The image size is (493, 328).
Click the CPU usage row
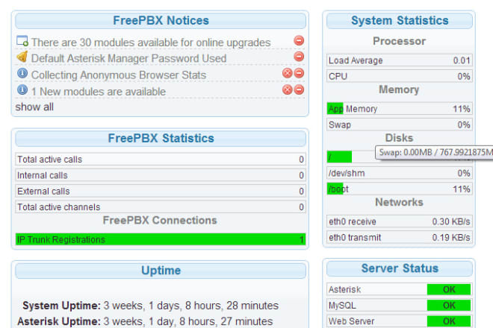400,76
